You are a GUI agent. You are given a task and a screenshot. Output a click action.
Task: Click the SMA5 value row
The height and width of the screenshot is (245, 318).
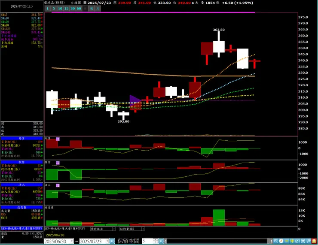[21, 15]
